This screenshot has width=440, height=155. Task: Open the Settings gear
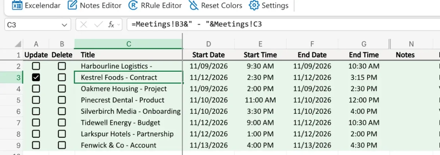[268, 5]
